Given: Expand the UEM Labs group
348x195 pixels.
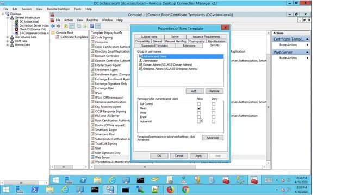Looking at the screenshot, I should (x=7, y=41).
